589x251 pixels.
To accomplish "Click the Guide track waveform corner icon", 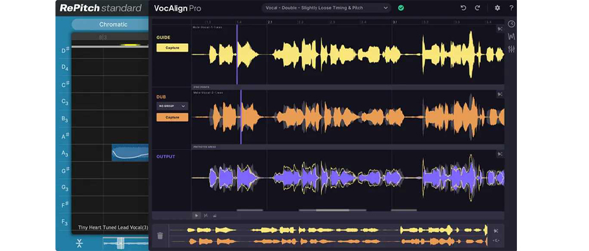I will [x=500, y=29].
